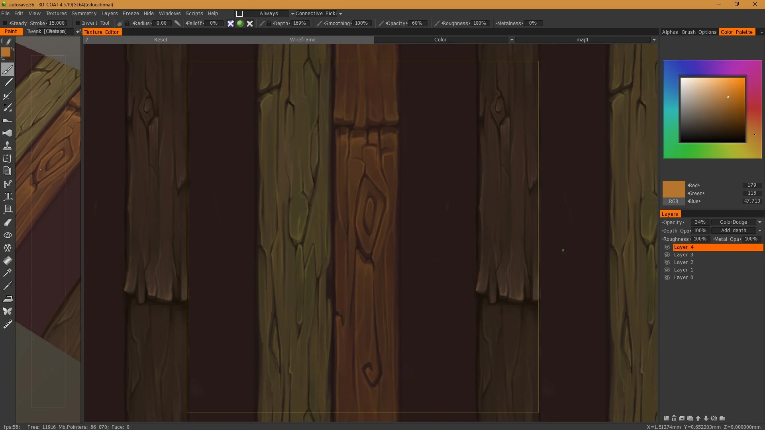Click the Texture Editor help question mark
The width and height of the screenshot is (765, 430).
pyautogui.click(x=86, y=40)
